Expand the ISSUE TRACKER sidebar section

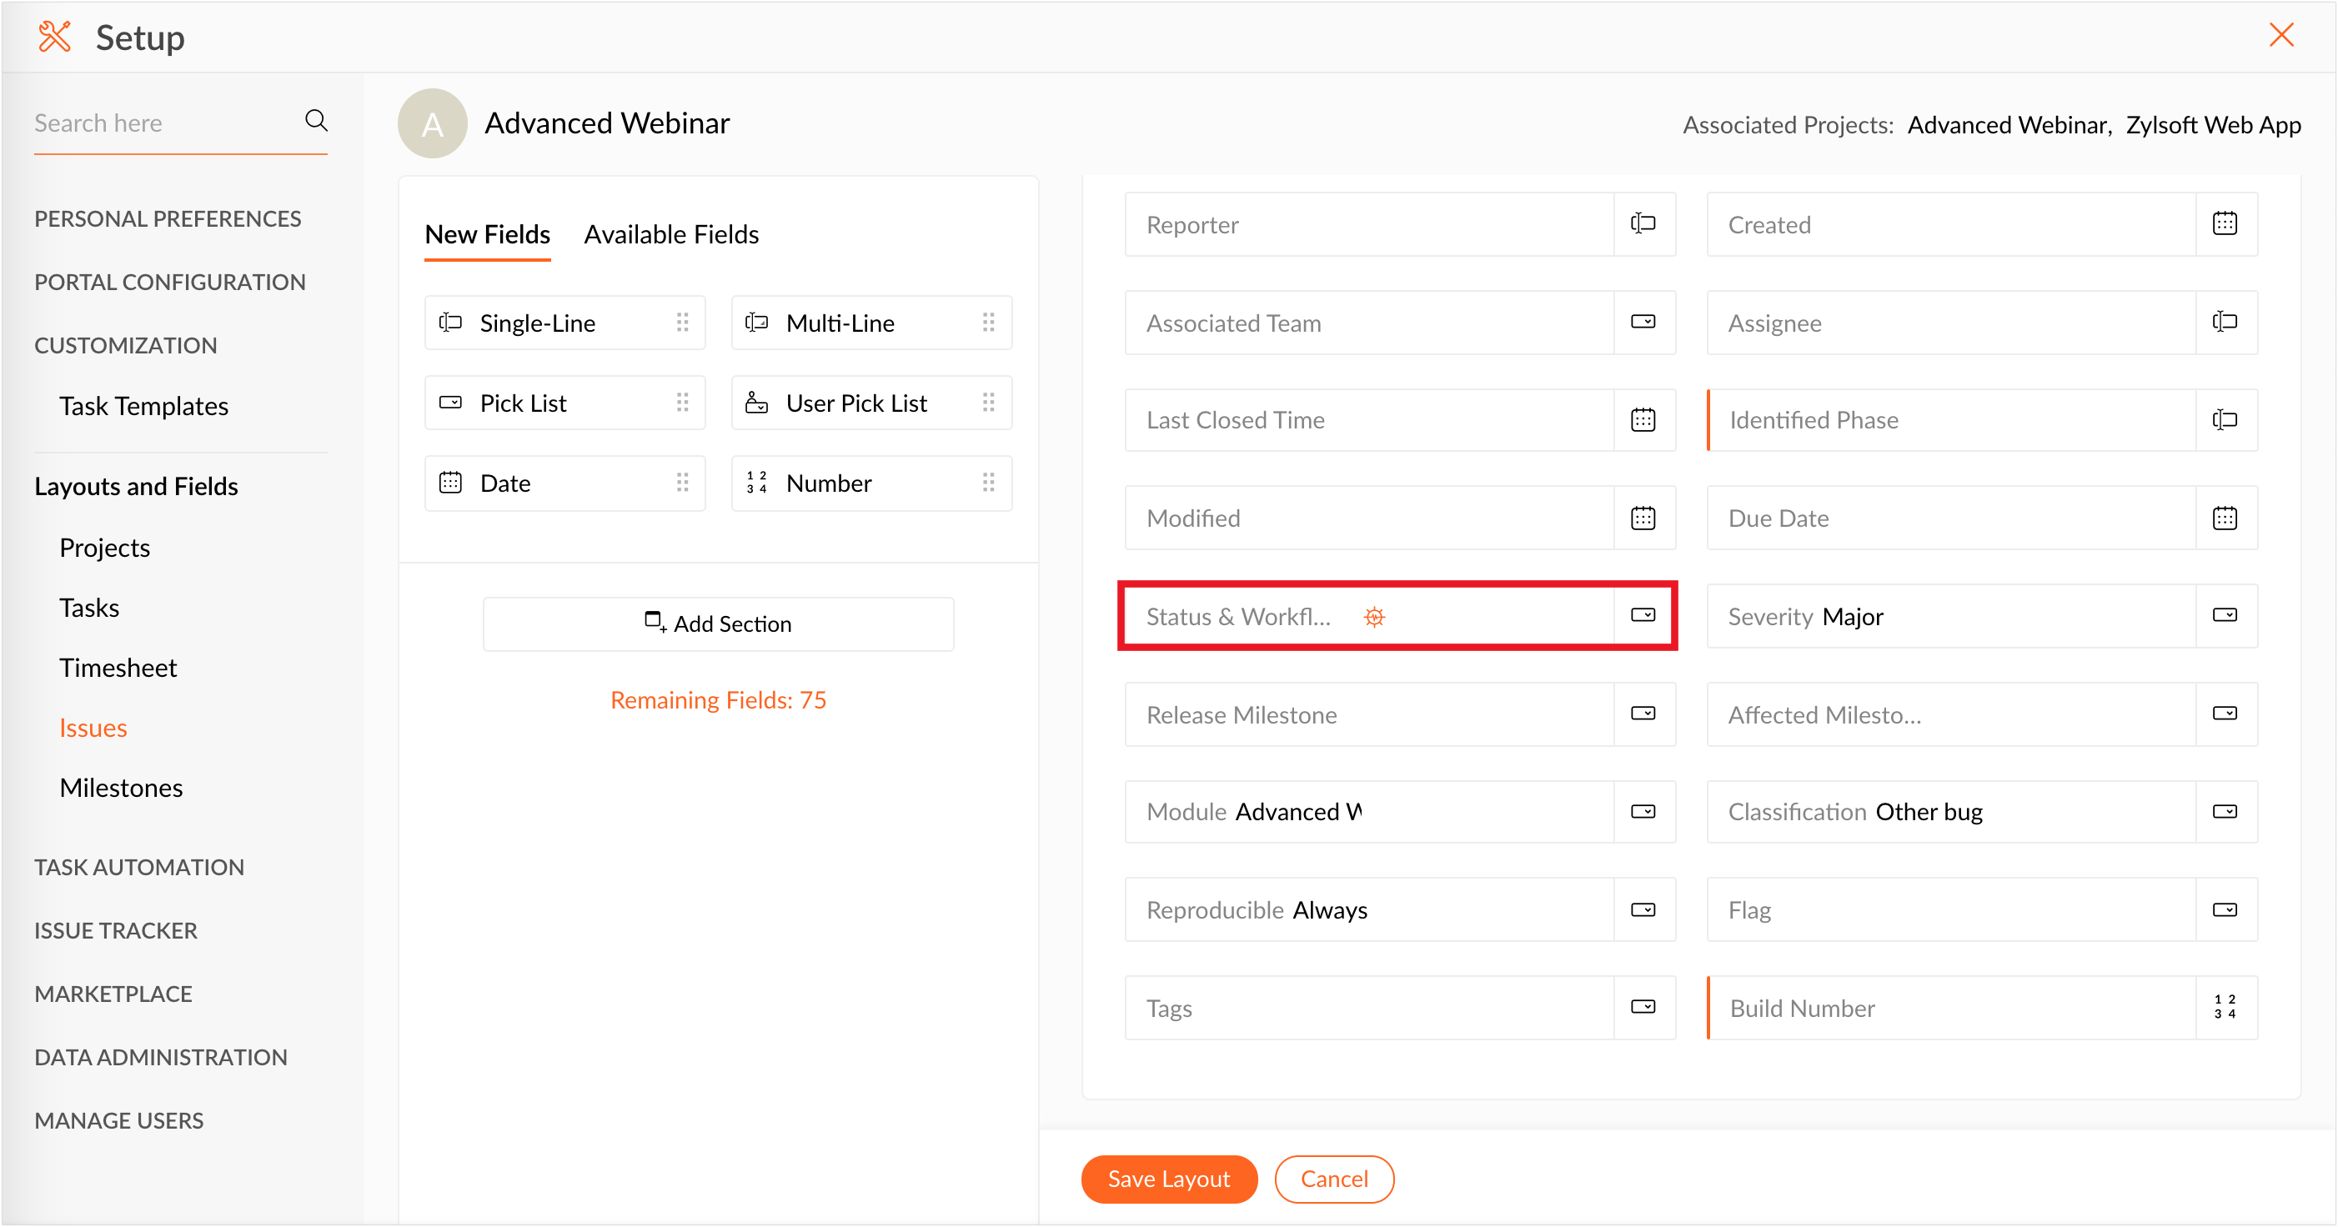115,930
